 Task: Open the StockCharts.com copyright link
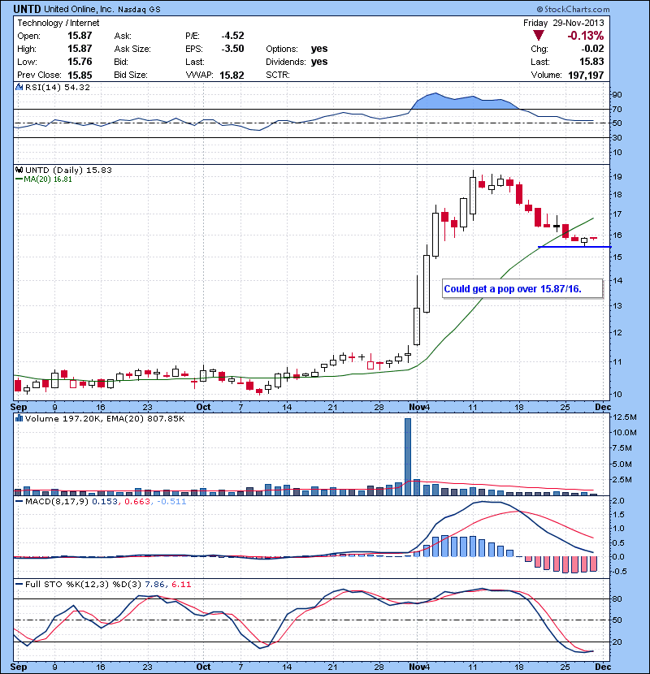point(573,9)
